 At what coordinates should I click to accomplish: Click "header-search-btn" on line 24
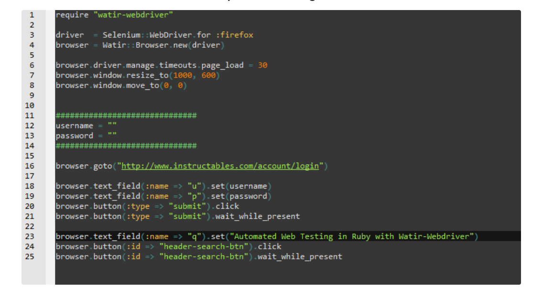204,246
